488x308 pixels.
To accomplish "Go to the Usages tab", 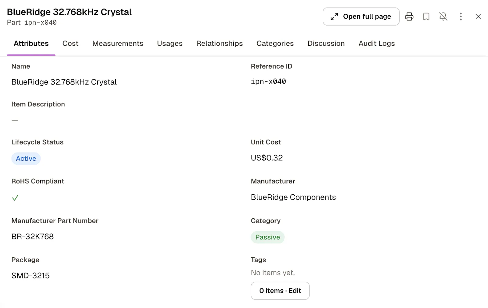I will (x=170, y=44).
